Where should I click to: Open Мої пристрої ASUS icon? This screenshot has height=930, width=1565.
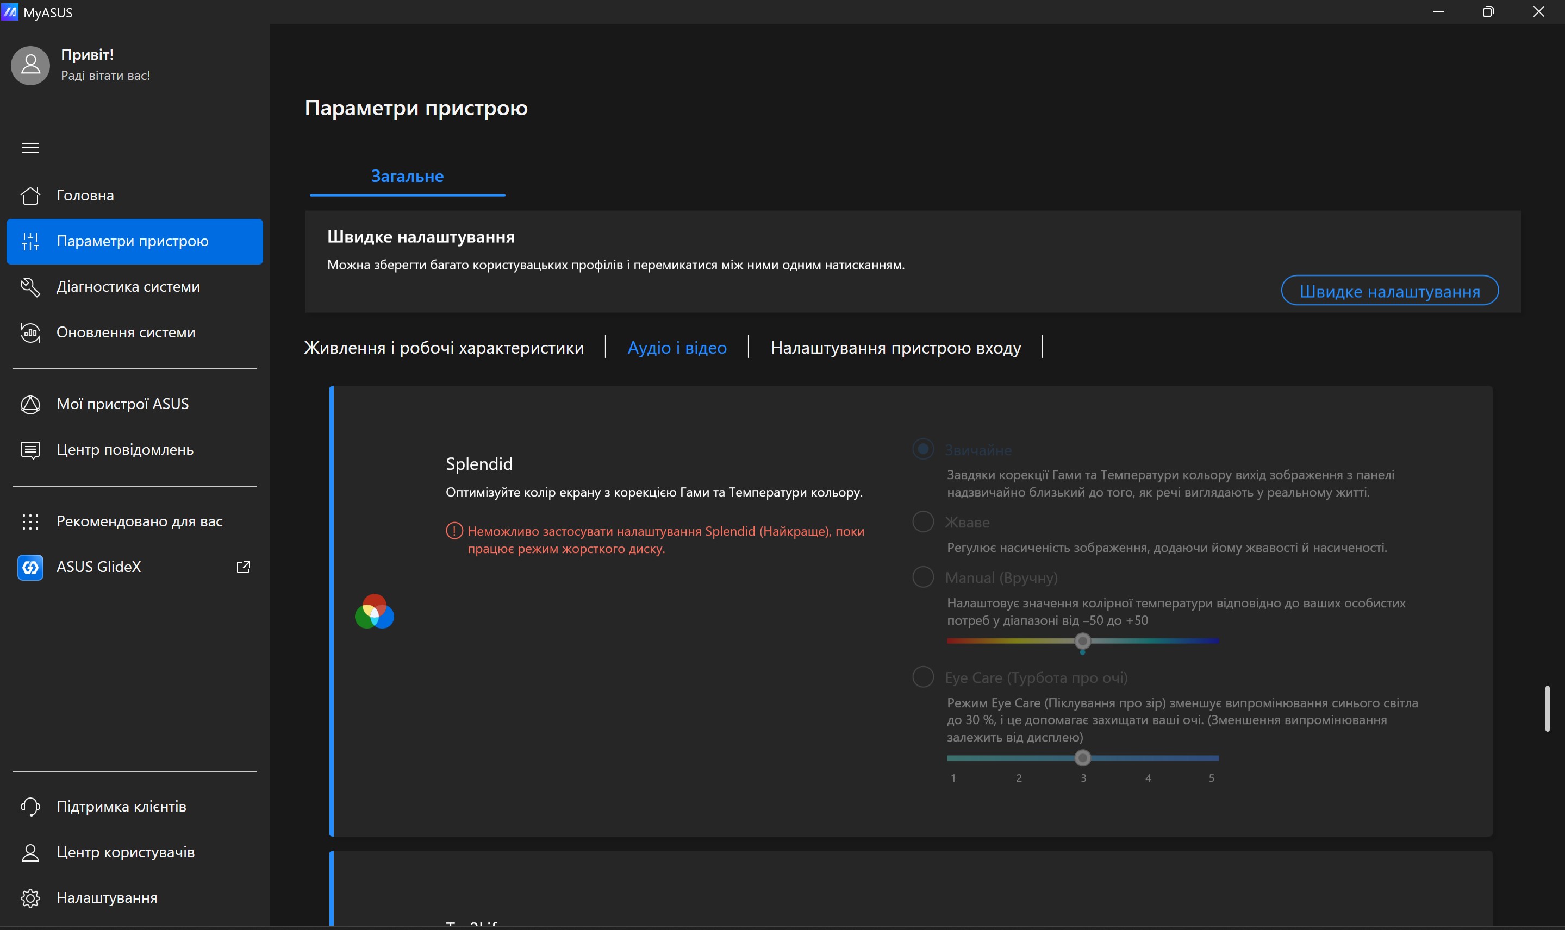[x=30, y=404]
